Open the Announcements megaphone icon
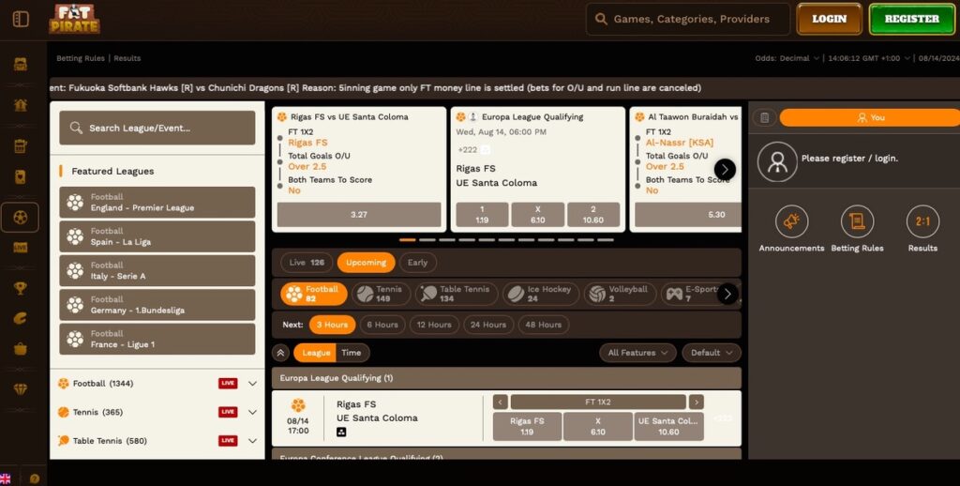This screenshot has width=960, height=486. (x=791, y=221)
